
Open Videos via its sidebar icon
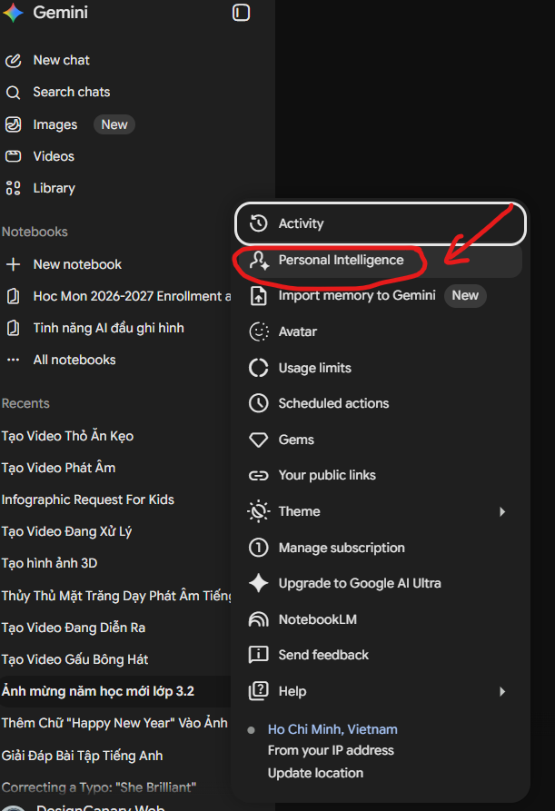tap(13, 156)
